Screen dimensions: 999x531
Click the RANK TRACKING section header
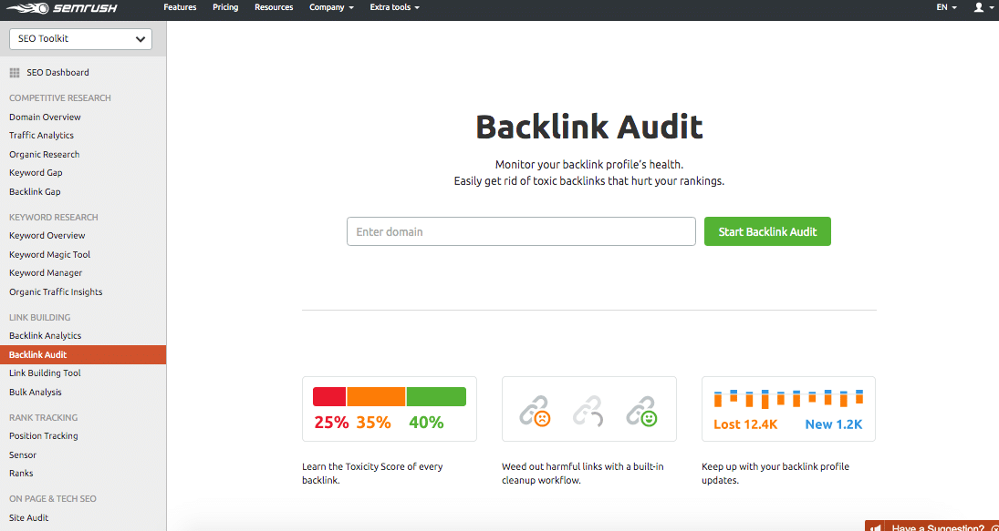(x=43, y=418)
